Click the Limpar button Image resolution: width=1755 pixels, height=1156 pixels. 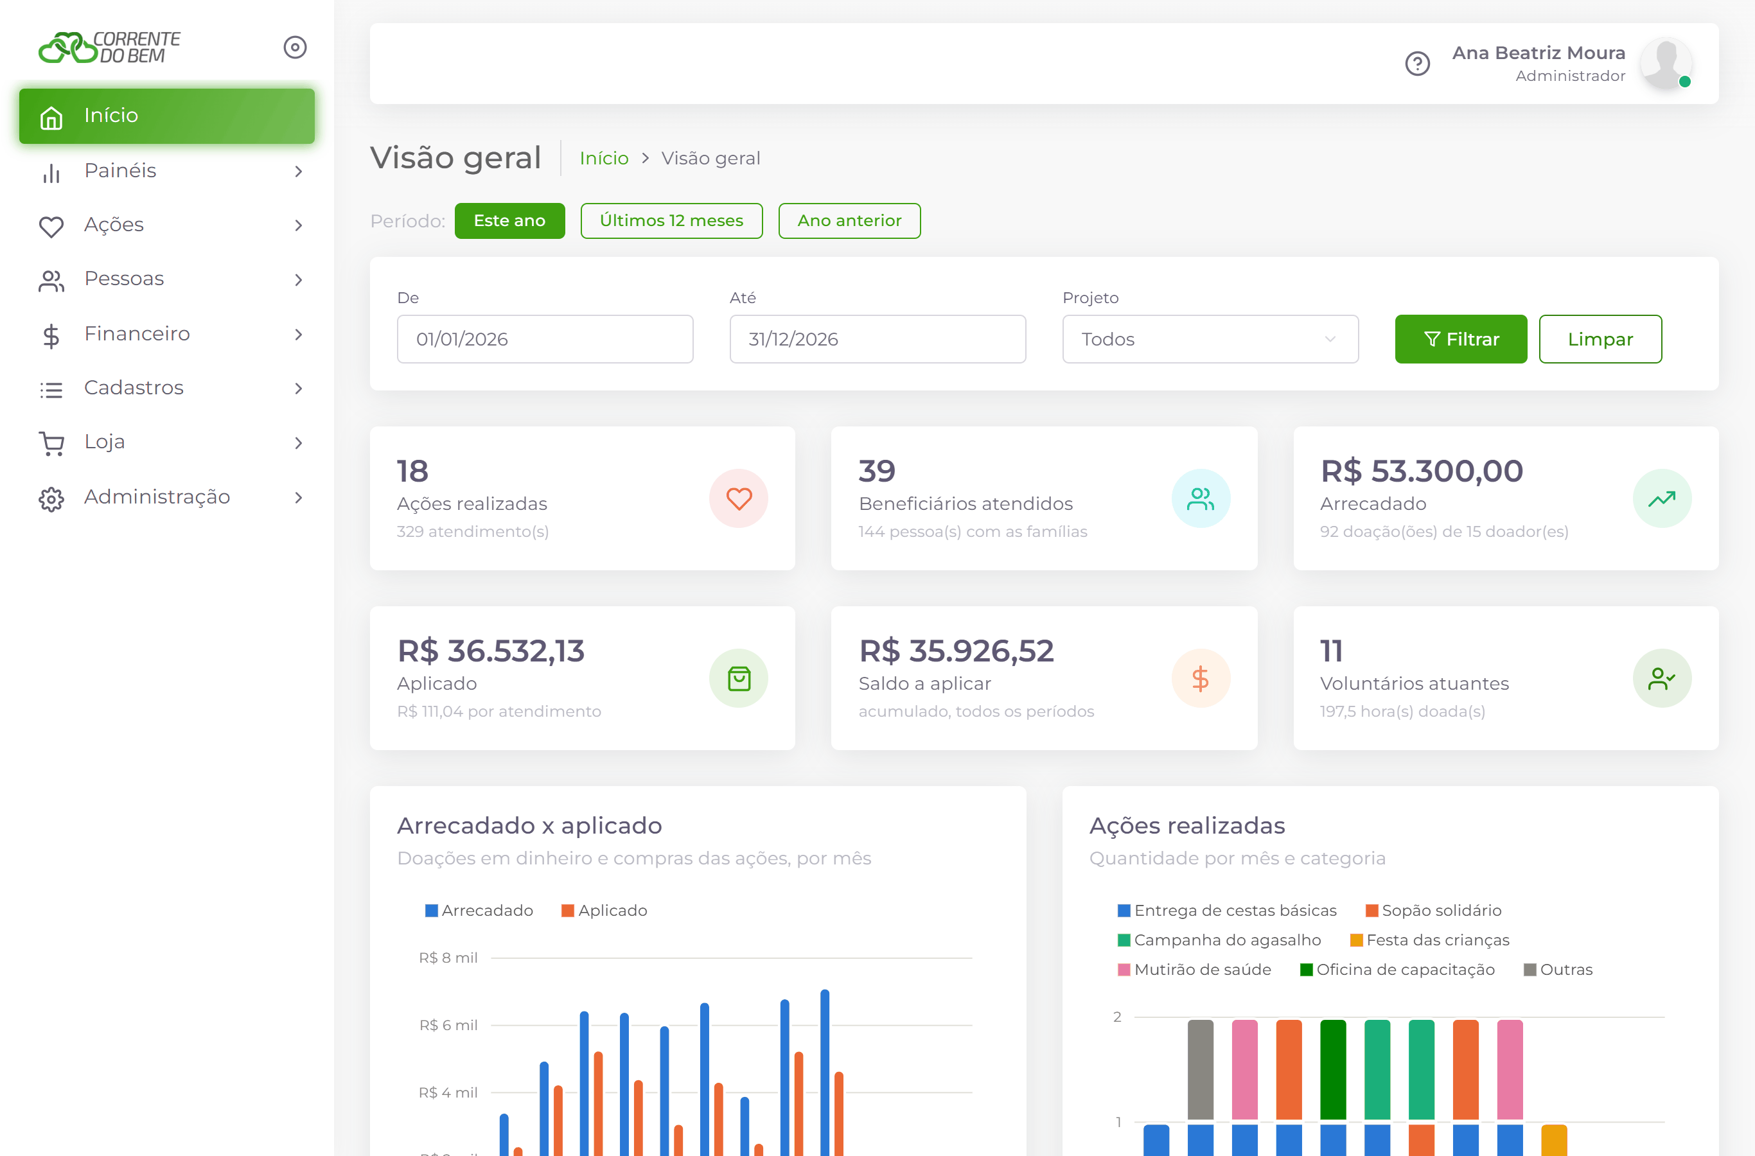(1600, 339)
